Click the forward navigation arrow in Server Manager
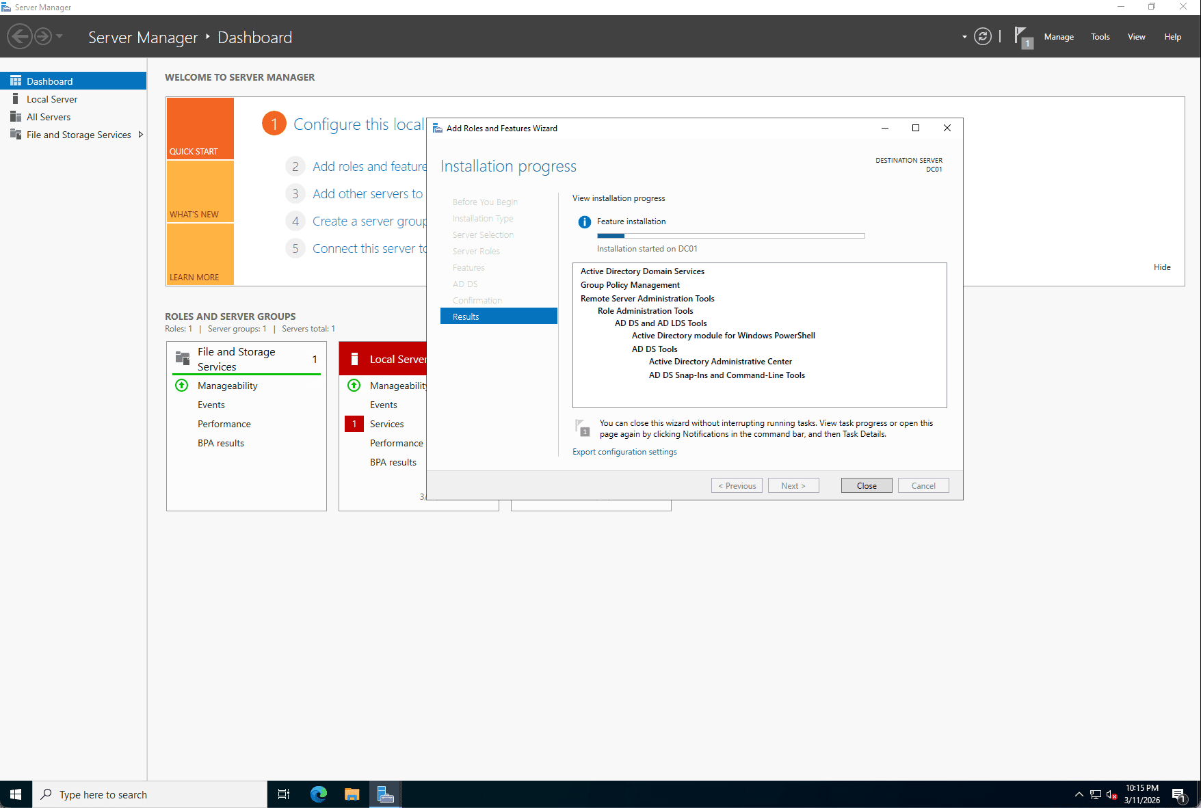Screen dimensions: 1201x808 point(43,36)
